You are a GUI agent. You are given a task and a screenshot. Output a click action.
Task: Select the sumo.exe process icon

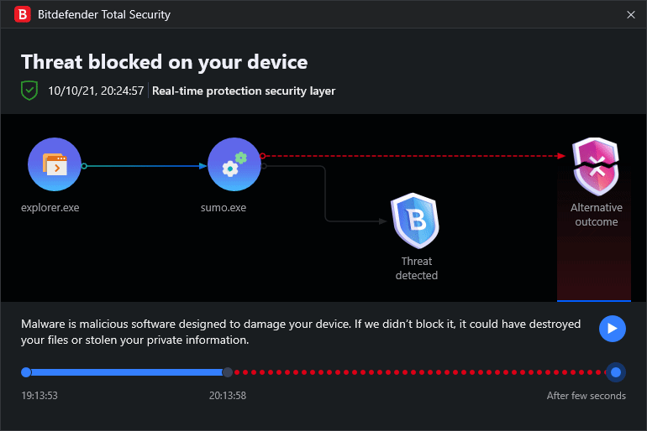coord(234,165)
